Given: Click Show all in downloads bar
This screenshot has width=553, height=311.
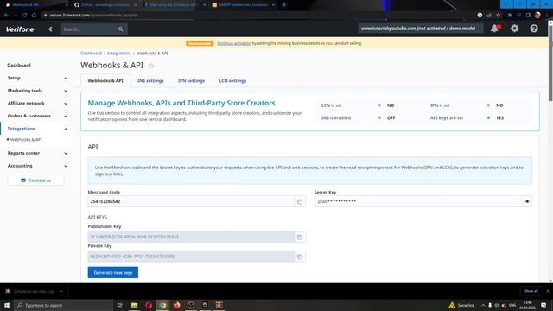Looking at the screenshot, I should click(x=531, y=291).
